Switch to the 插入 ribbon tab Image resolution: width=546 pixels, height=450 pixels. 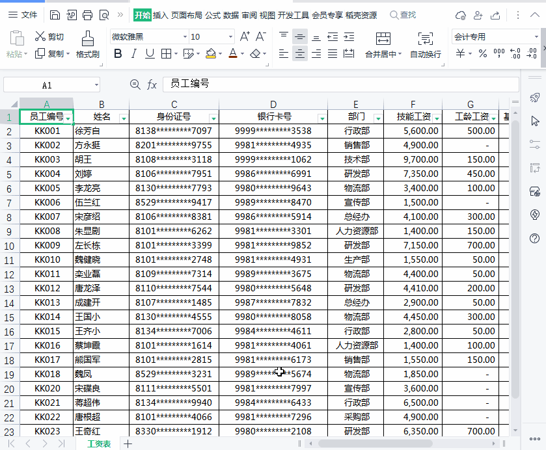click(x=160, y=15)
